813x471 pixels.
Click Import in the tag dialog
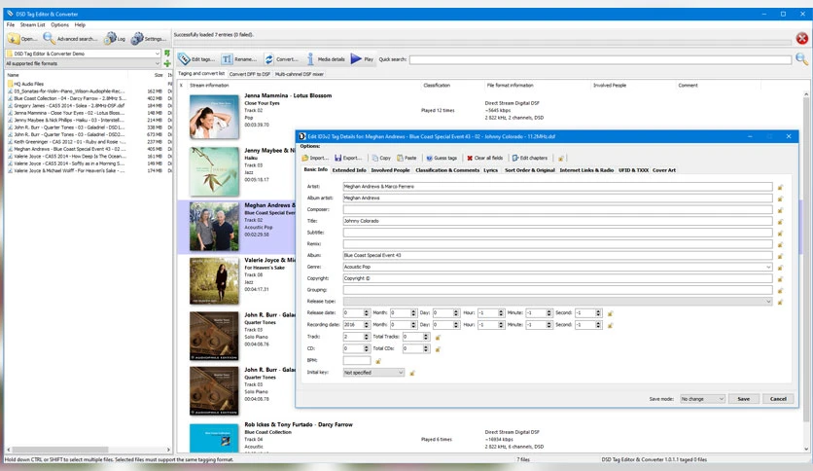pyautogui.click(x=315, y=158)
